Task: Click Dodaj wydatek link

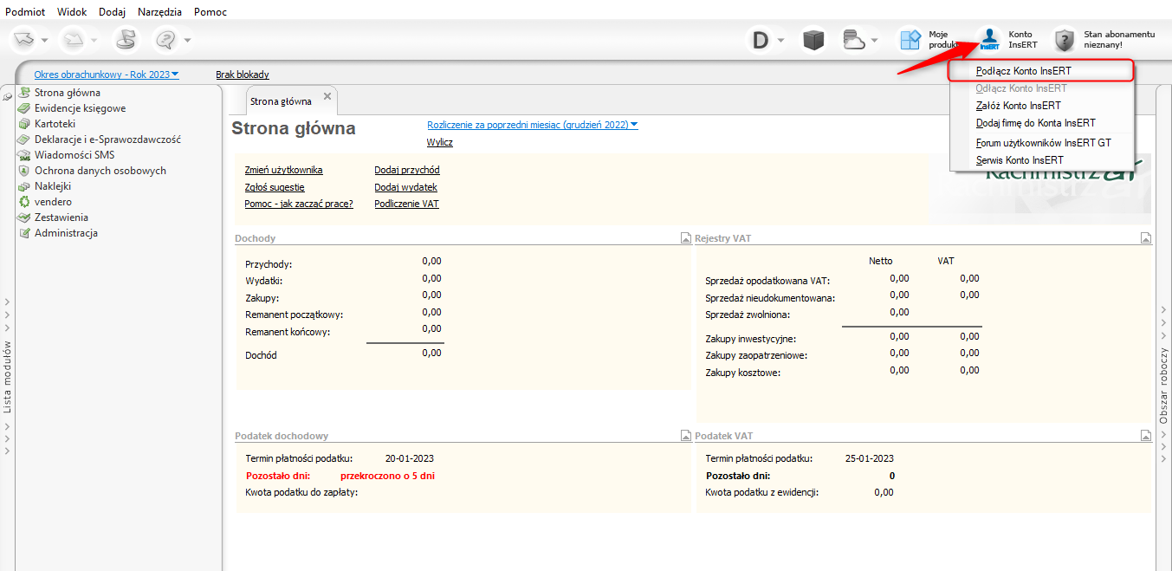Action: [405, 187]
